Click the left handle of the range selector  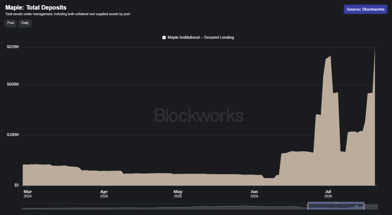tap(308, 207)
